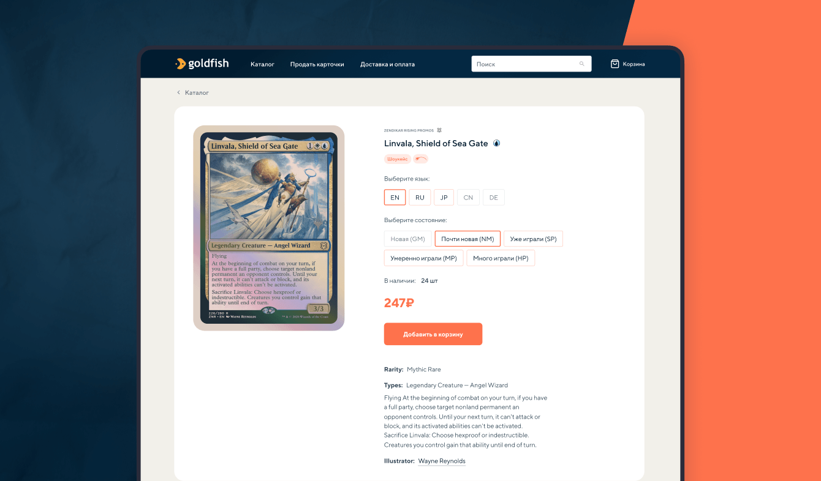The height and width of the screenshot is (481, 821).
Task: Click the goldfish logo icon
Action: tap(180, 64)
